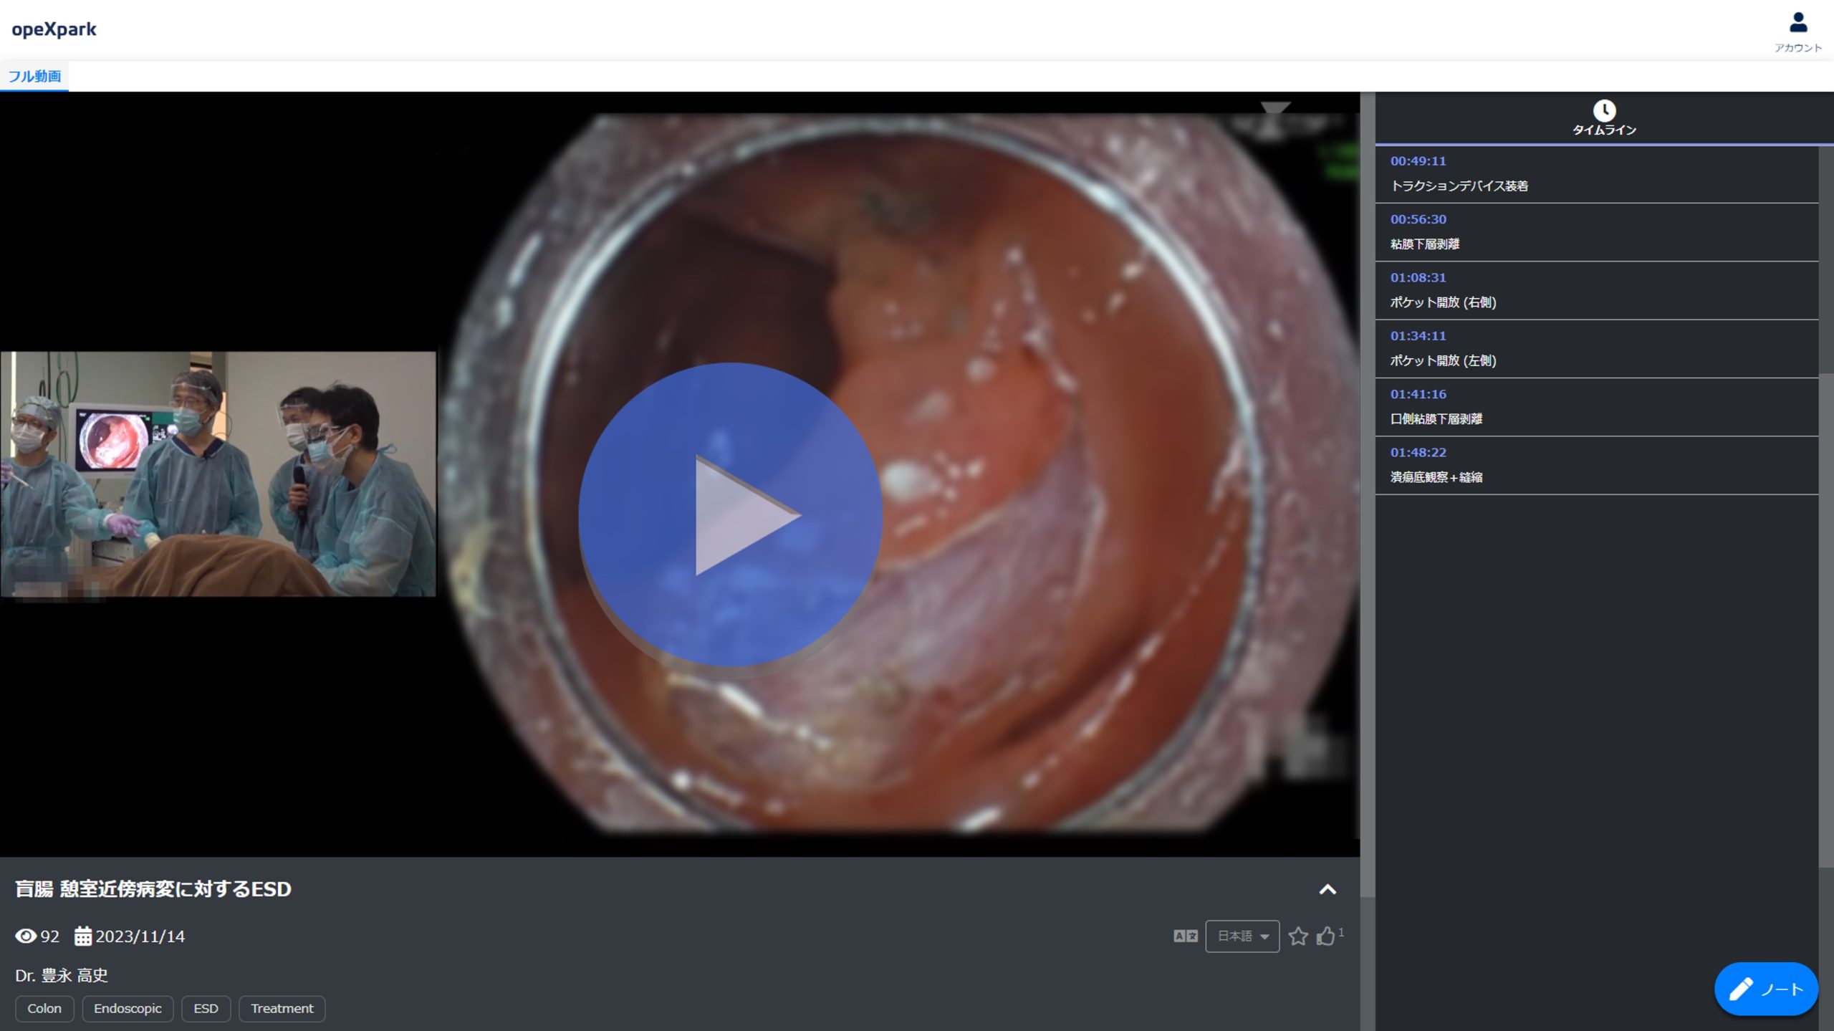The image size is (1834, 1031).
Task: Click the translation language icon
Action: click(x=1185, y=936)
